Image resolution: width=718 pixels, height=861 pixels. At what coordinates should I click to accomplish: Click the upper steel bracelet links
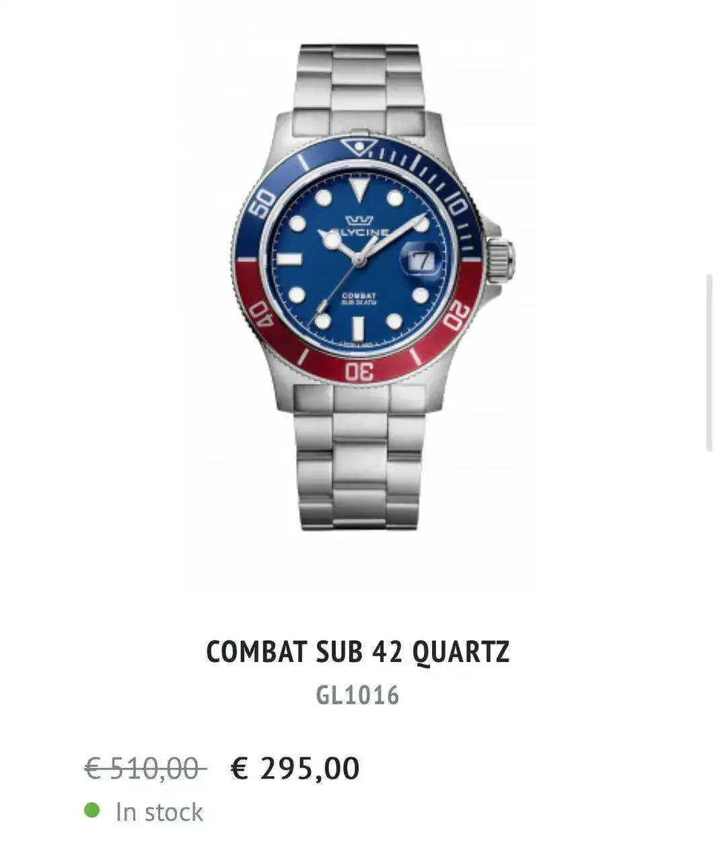359,87
